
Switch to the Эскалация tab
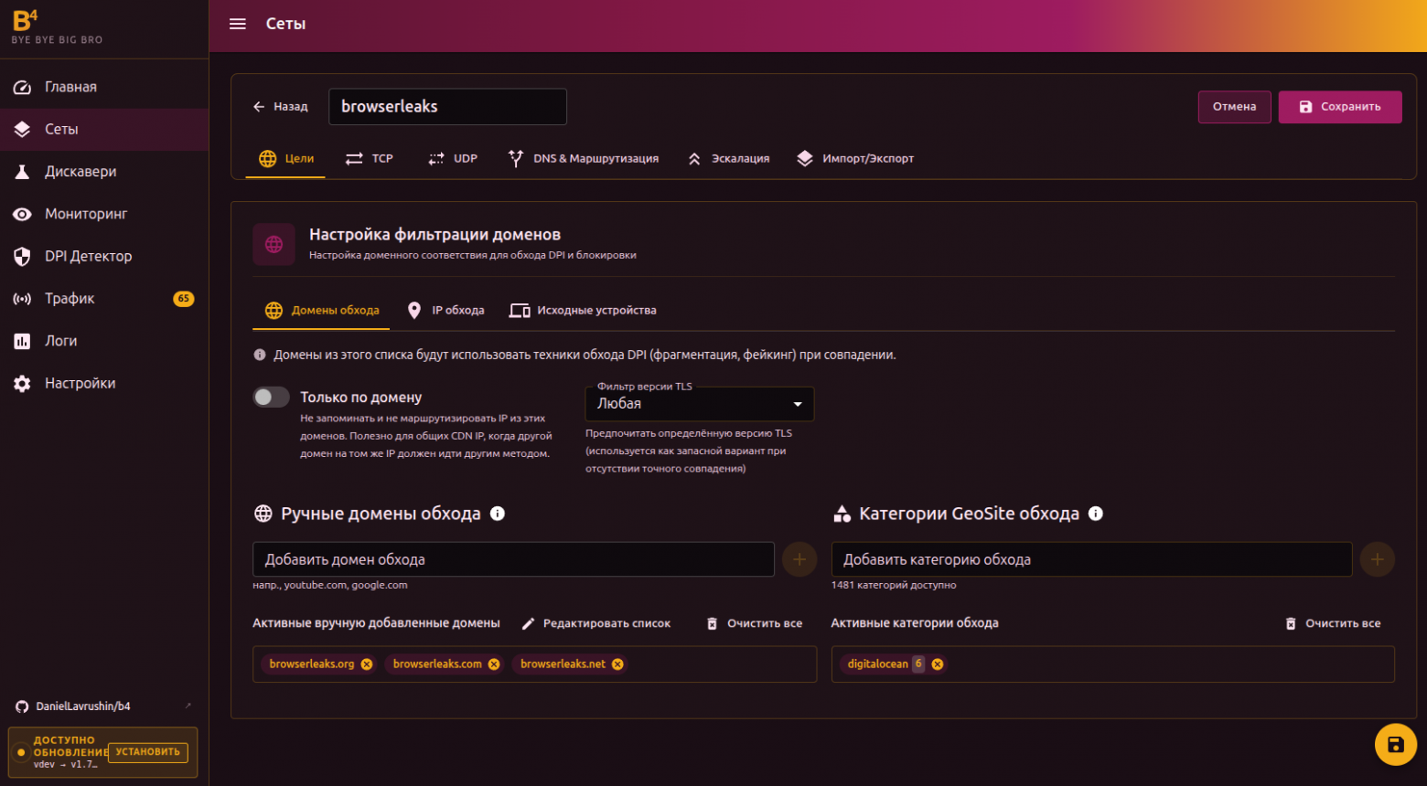point(728,159)
